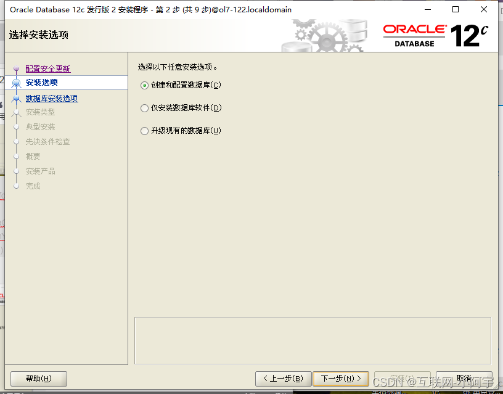Viewport: 503px width, 394px height.
Task: Pick 升级现有的数据库(U) radio option
Action: [181, 131]
